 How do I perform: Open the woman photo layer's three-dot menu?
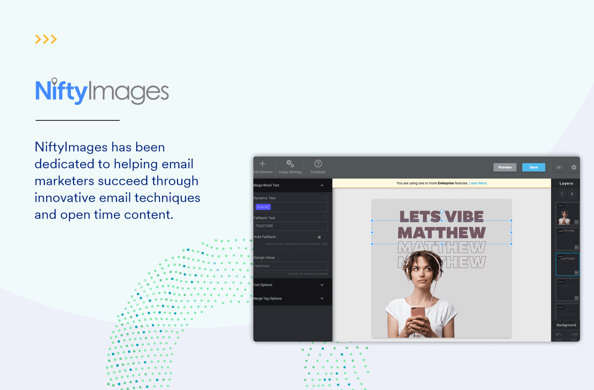tap(560, 206)
